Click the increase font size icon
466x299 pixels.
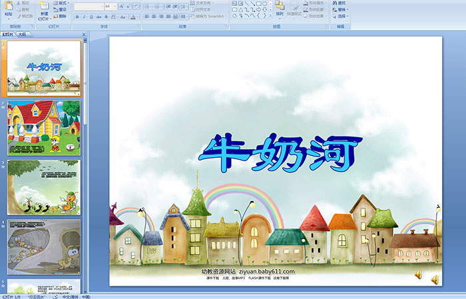[x=120, y=6]
